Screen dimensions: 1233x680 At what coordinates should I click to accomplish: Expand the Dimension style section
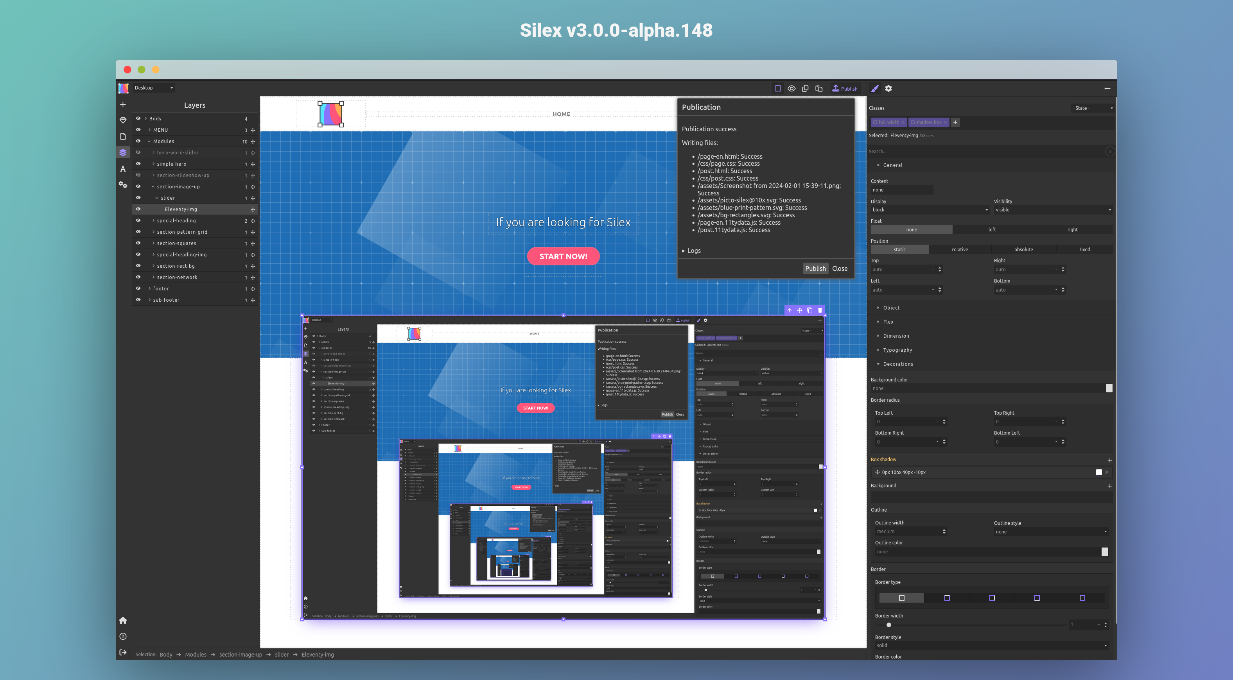tap(896, 336)
